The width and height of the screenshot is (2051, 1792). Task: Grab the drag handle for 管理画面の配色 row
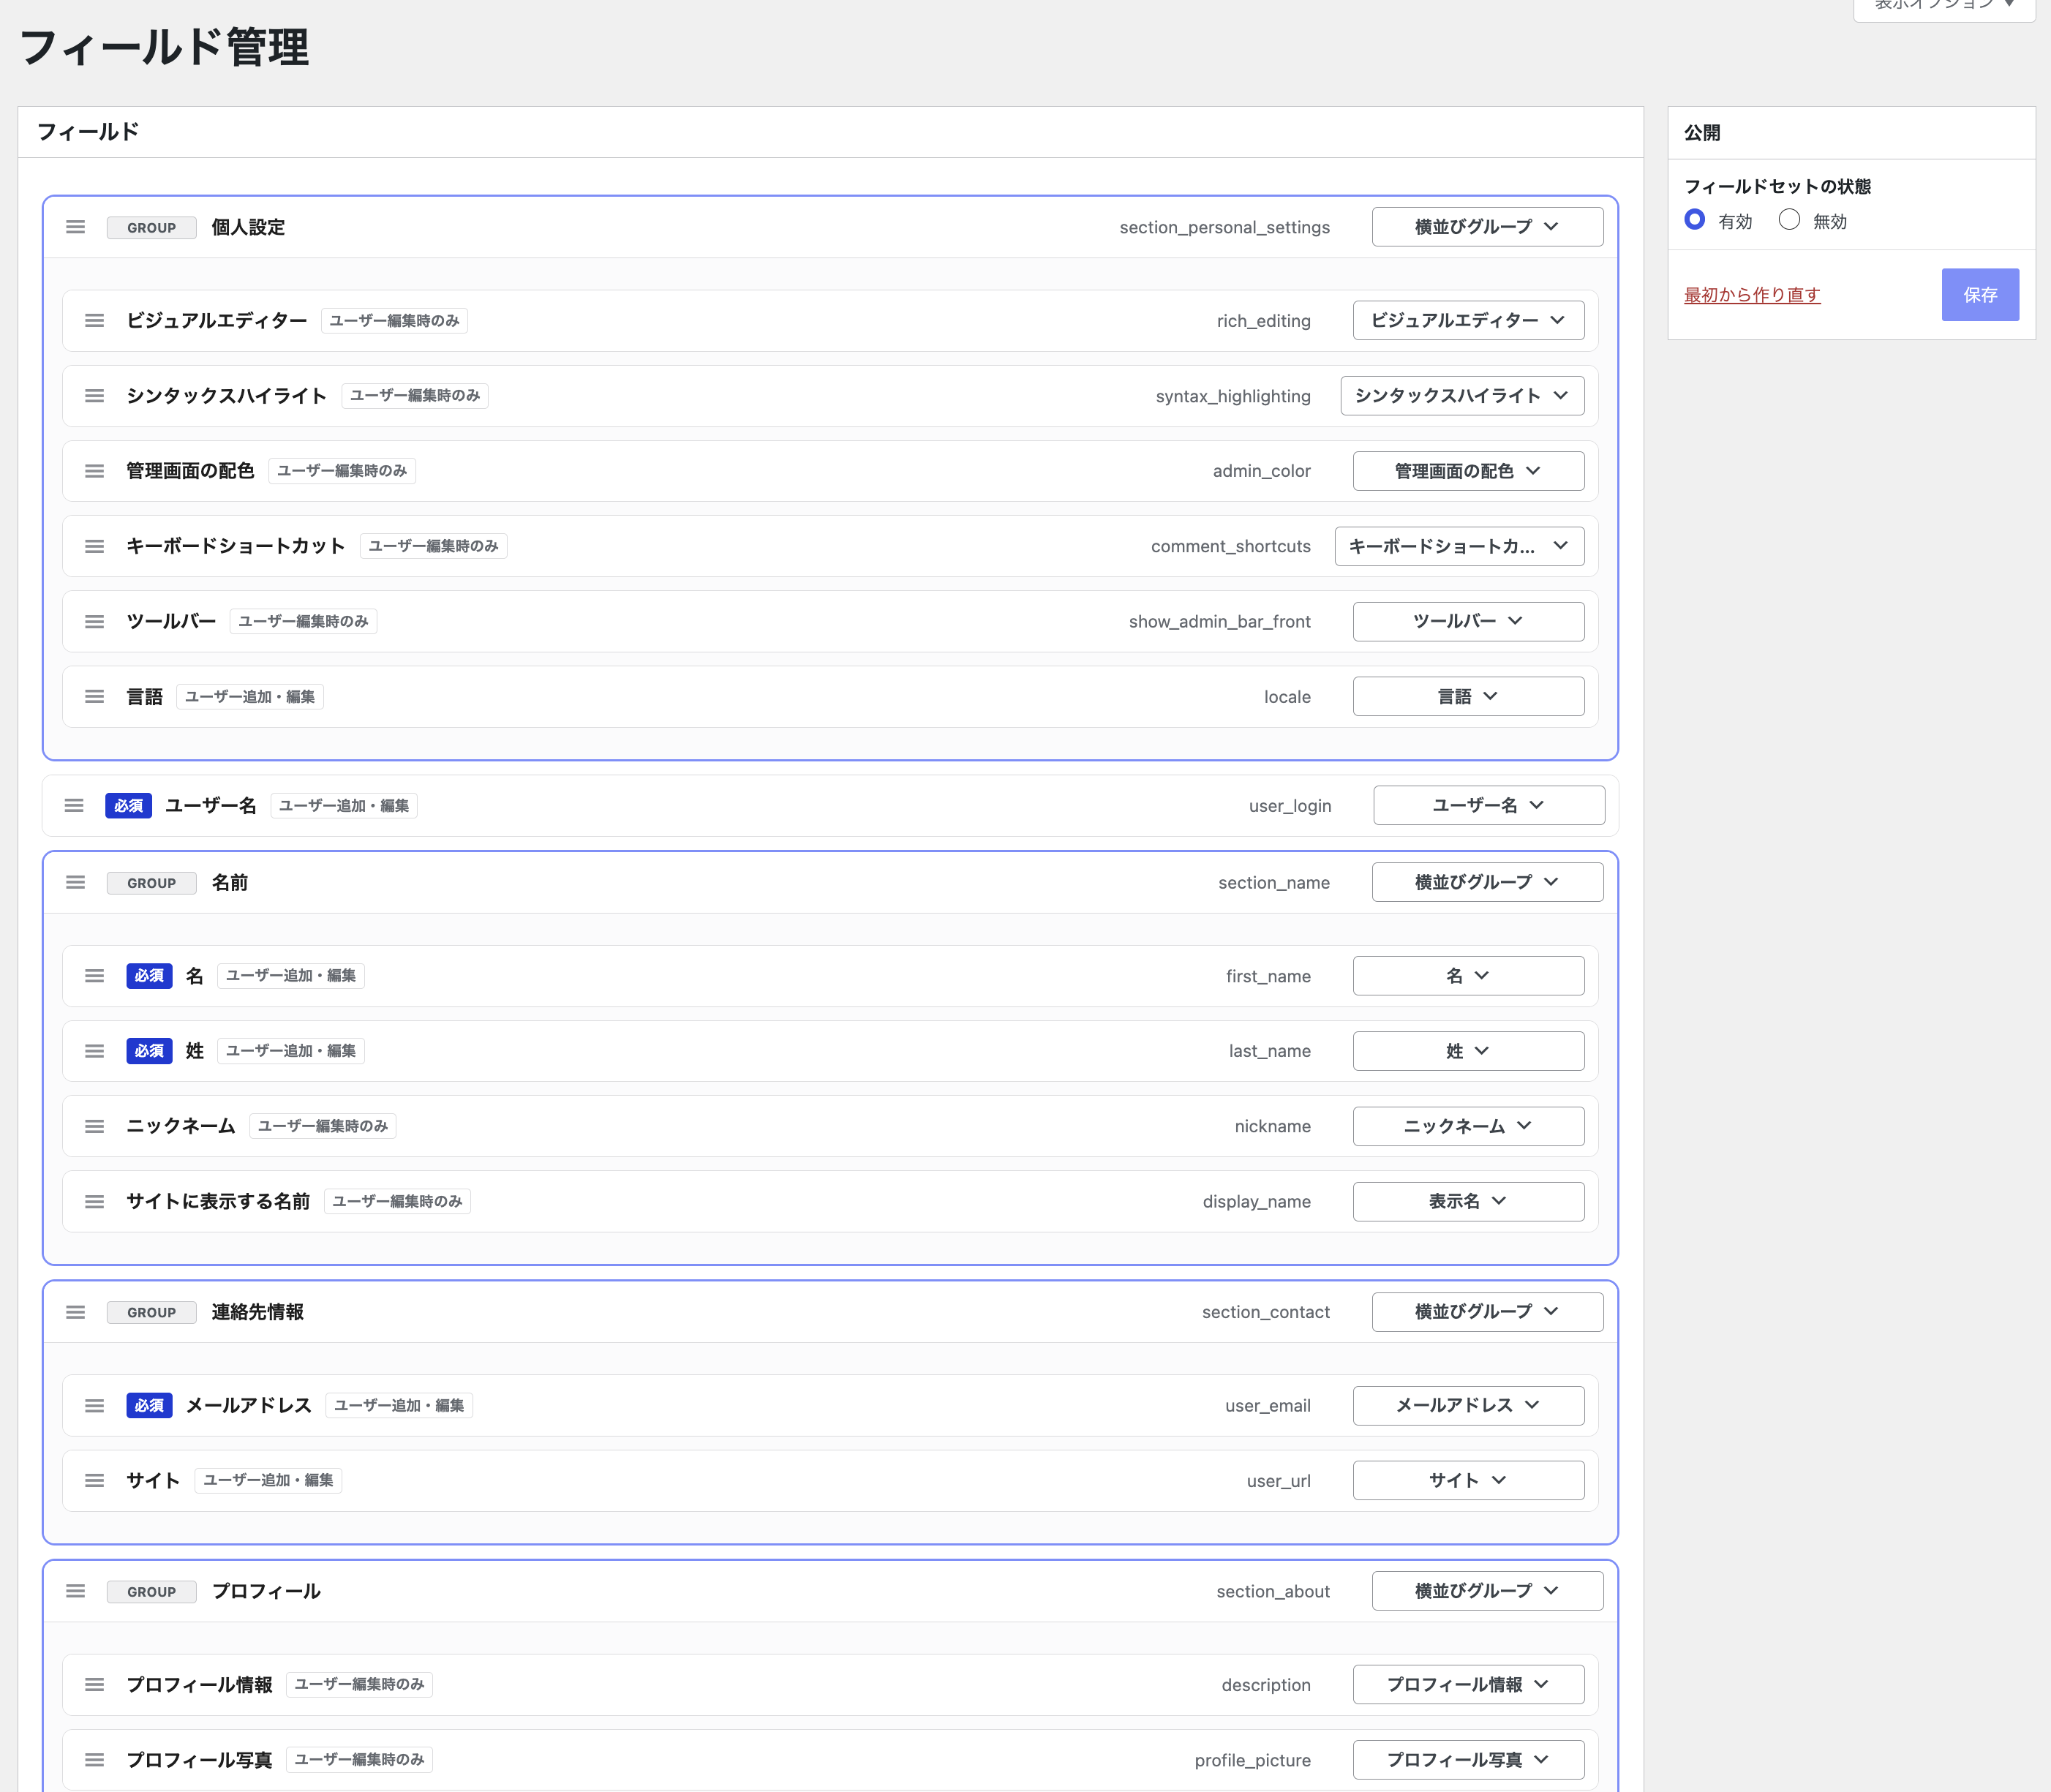[94, 471]
